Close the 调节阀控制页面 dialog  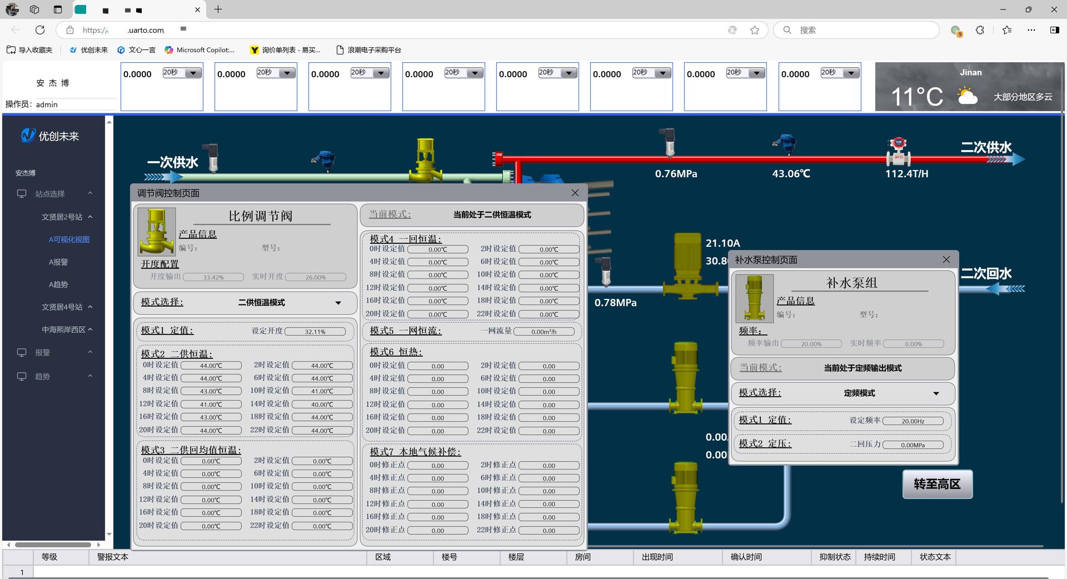pos(575,193)
